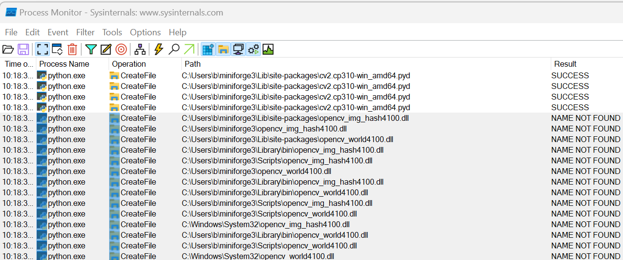Image resolution: width=623 pixels, height=260 pixels.
Task: Click timestamp in site-packages\opencv_world4100.dll row
Action: pyautogui.click(x=18, y=139)
